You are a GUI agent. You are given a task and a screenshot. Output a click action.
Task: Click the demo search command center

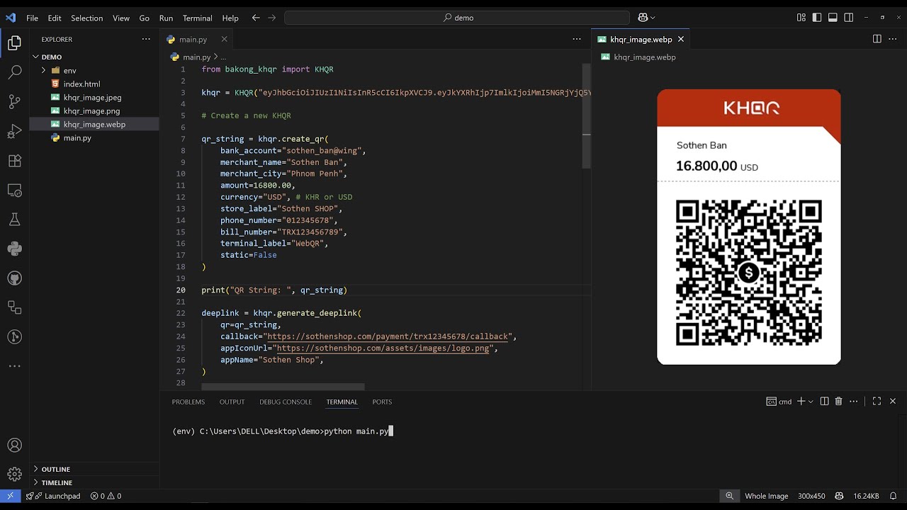coord(457,18)
